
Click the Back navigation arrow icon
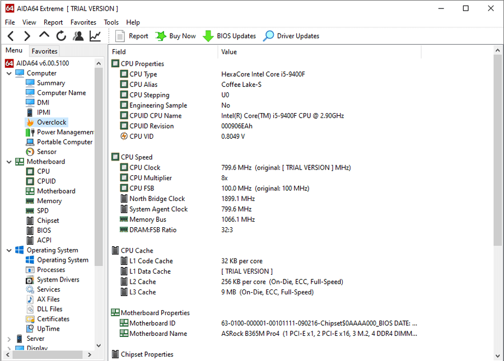coord(11,36)
